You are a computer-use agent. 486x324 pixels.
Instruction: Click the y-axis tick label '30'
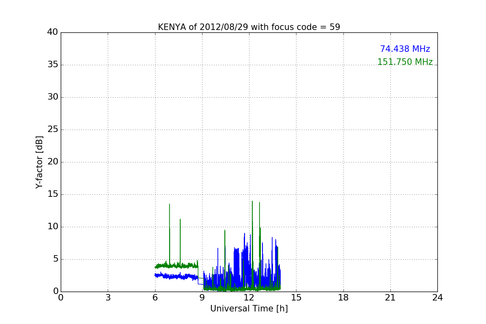53,97
